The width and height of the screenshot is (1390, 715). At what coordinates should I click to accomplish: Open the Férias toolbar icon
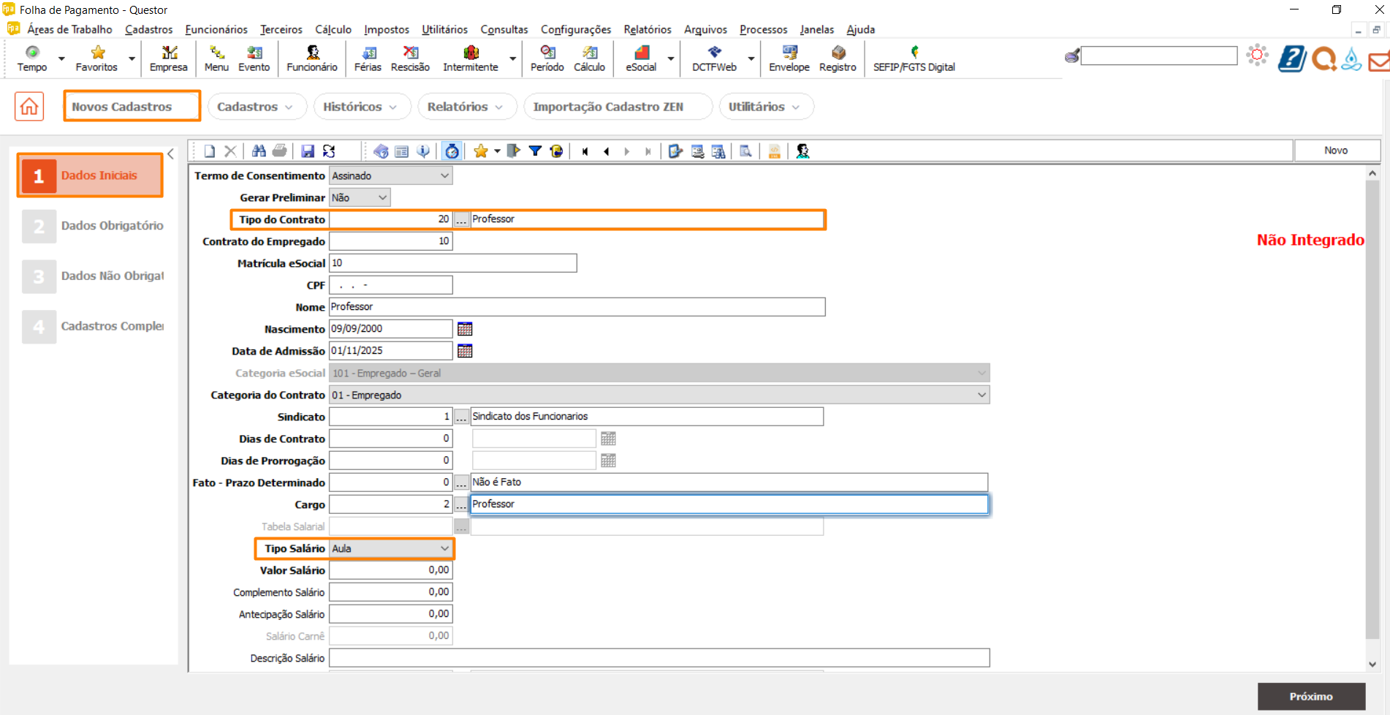pyautogui.click(x=368, y=58)
